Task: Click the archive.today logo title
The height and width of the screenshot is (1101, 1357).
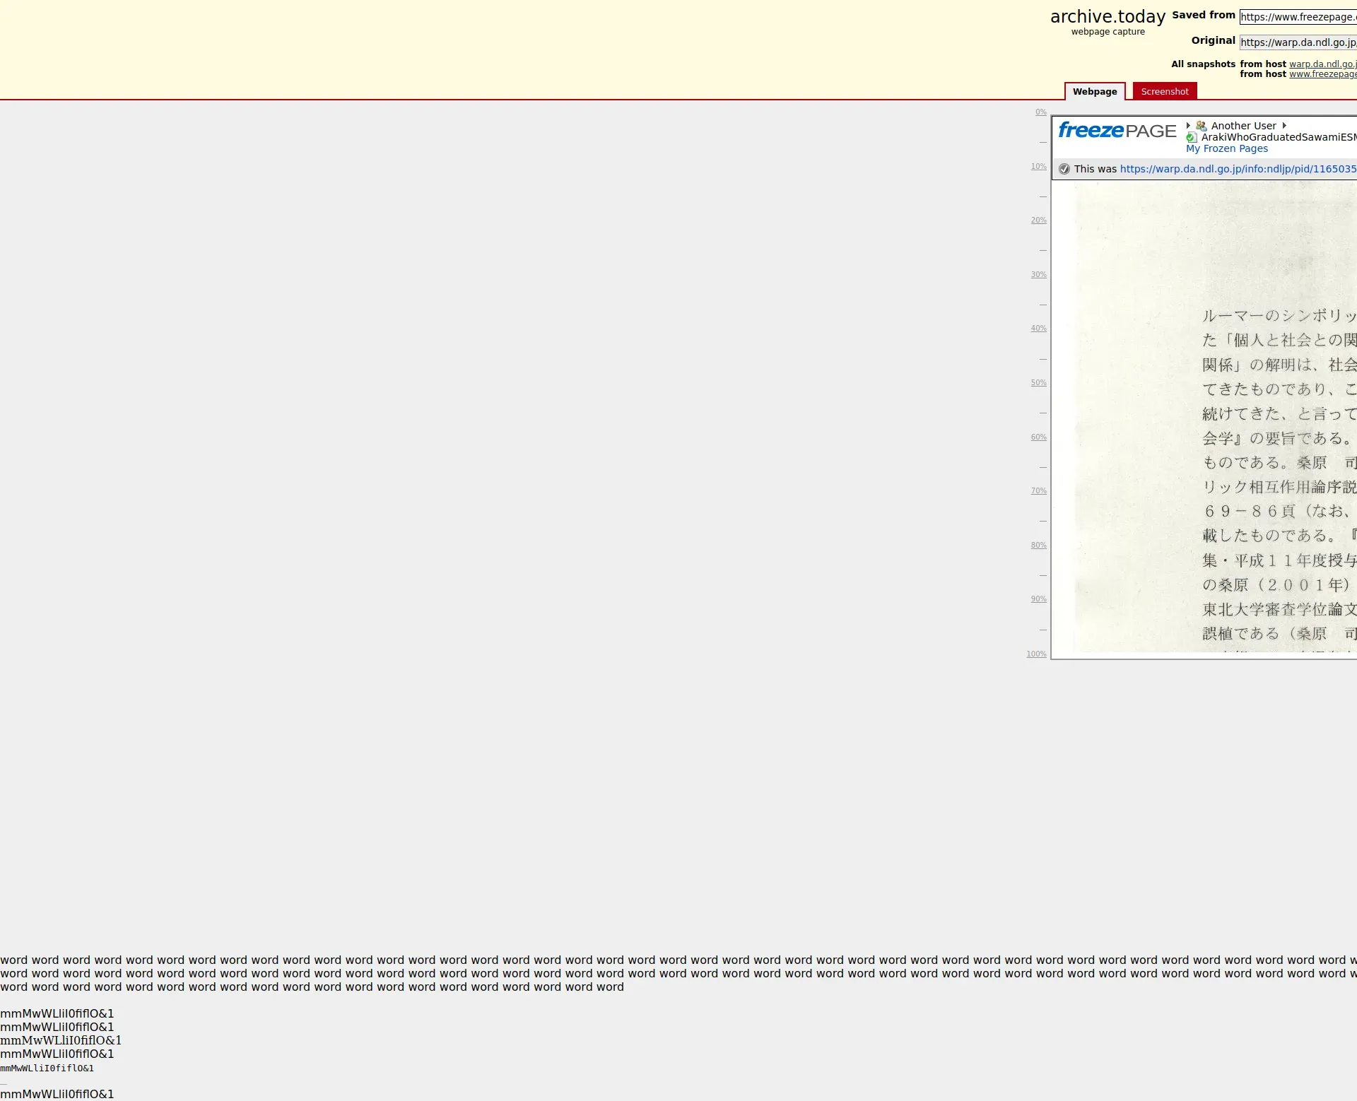Action: (1108, 17)
